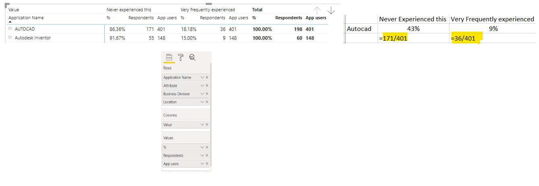Click the 18.18% cell
The height and width of the screenshot is (186, 539).
click(x=189, y=29)
